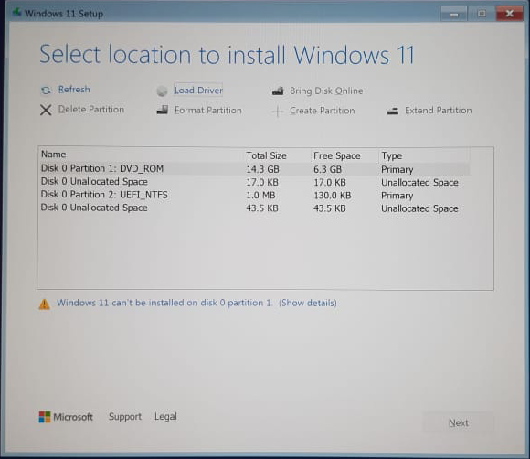
Task: Close the Windows 11 Setup window
Action: click(509, 14)
